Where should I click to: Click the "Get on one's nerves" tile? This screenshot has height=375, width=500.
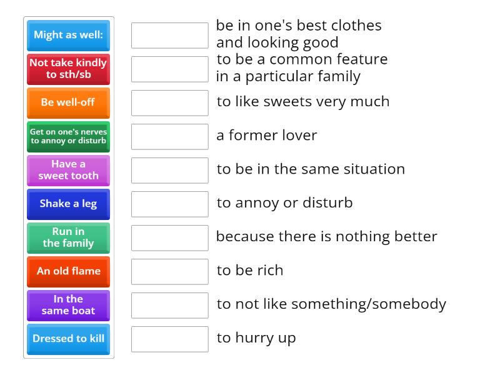pos(68,137)
